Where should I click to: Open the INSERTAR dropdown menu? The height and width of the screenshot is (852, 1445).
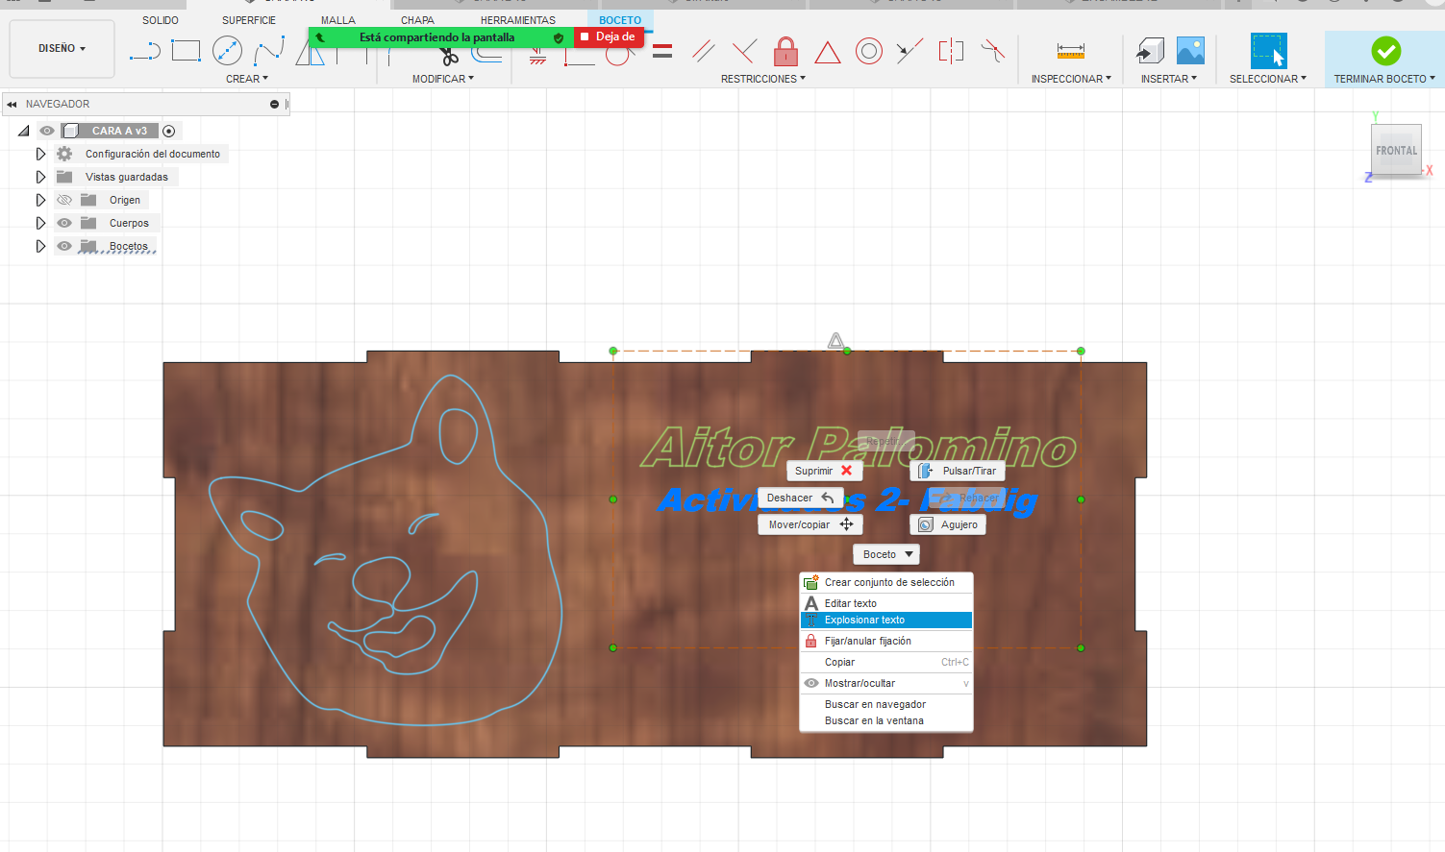(x=1169, y=79)
